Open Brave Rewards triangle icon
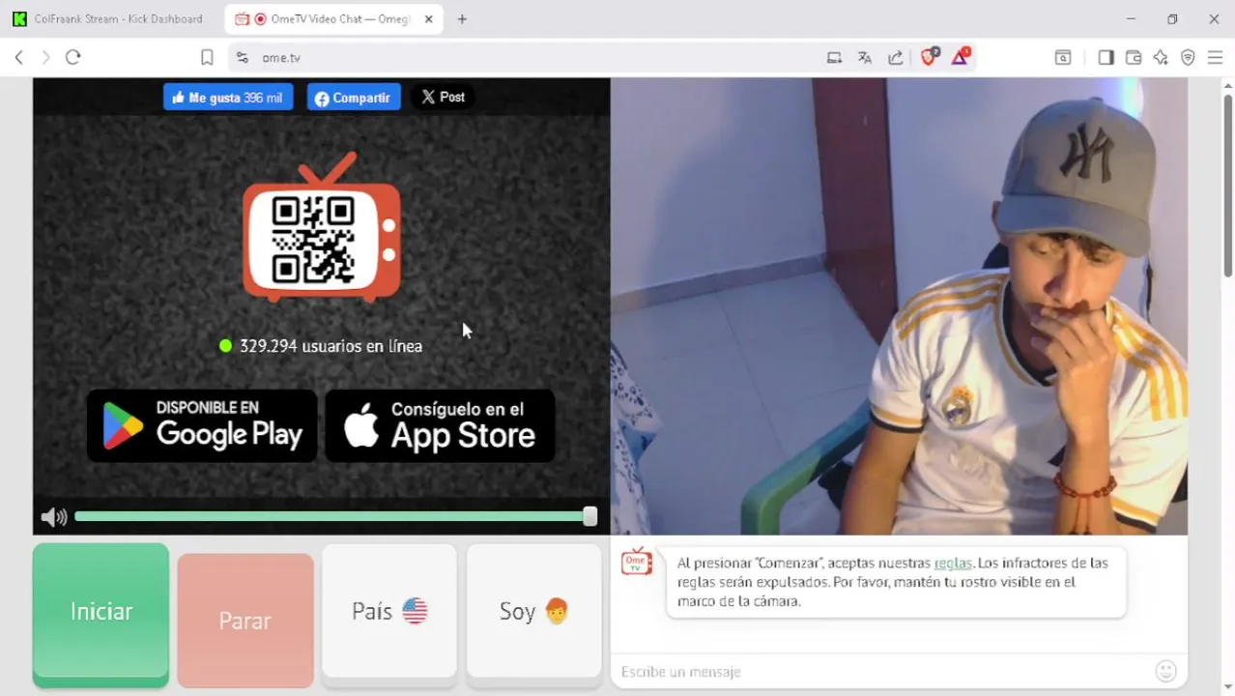The height and width of the screenshot is (696, 1235). coord(960,58)
